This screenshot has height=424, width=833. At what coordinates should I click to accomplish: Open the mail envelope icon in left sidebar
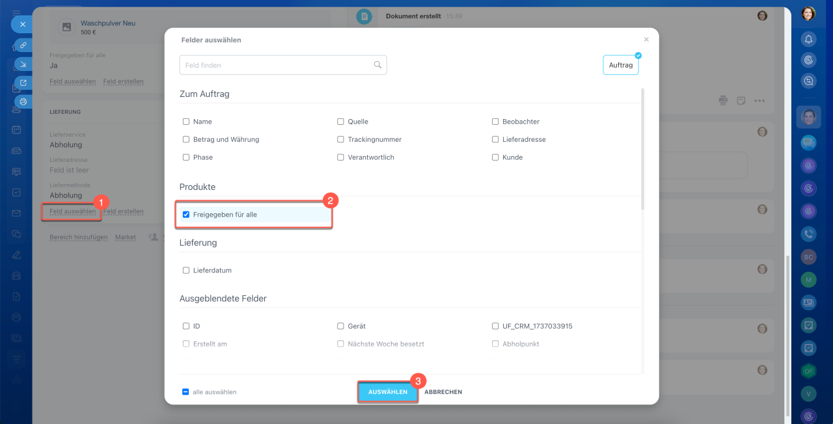[16, 213]
